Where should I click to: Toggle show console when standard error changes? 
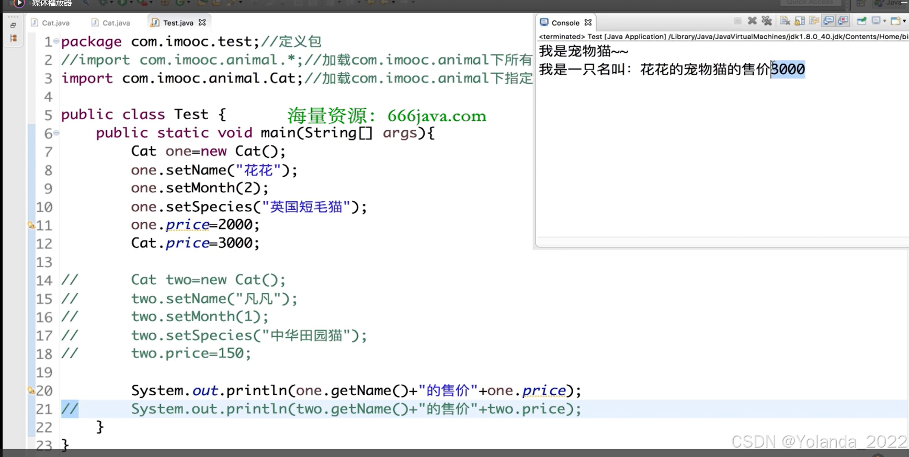tap(843, 21)
